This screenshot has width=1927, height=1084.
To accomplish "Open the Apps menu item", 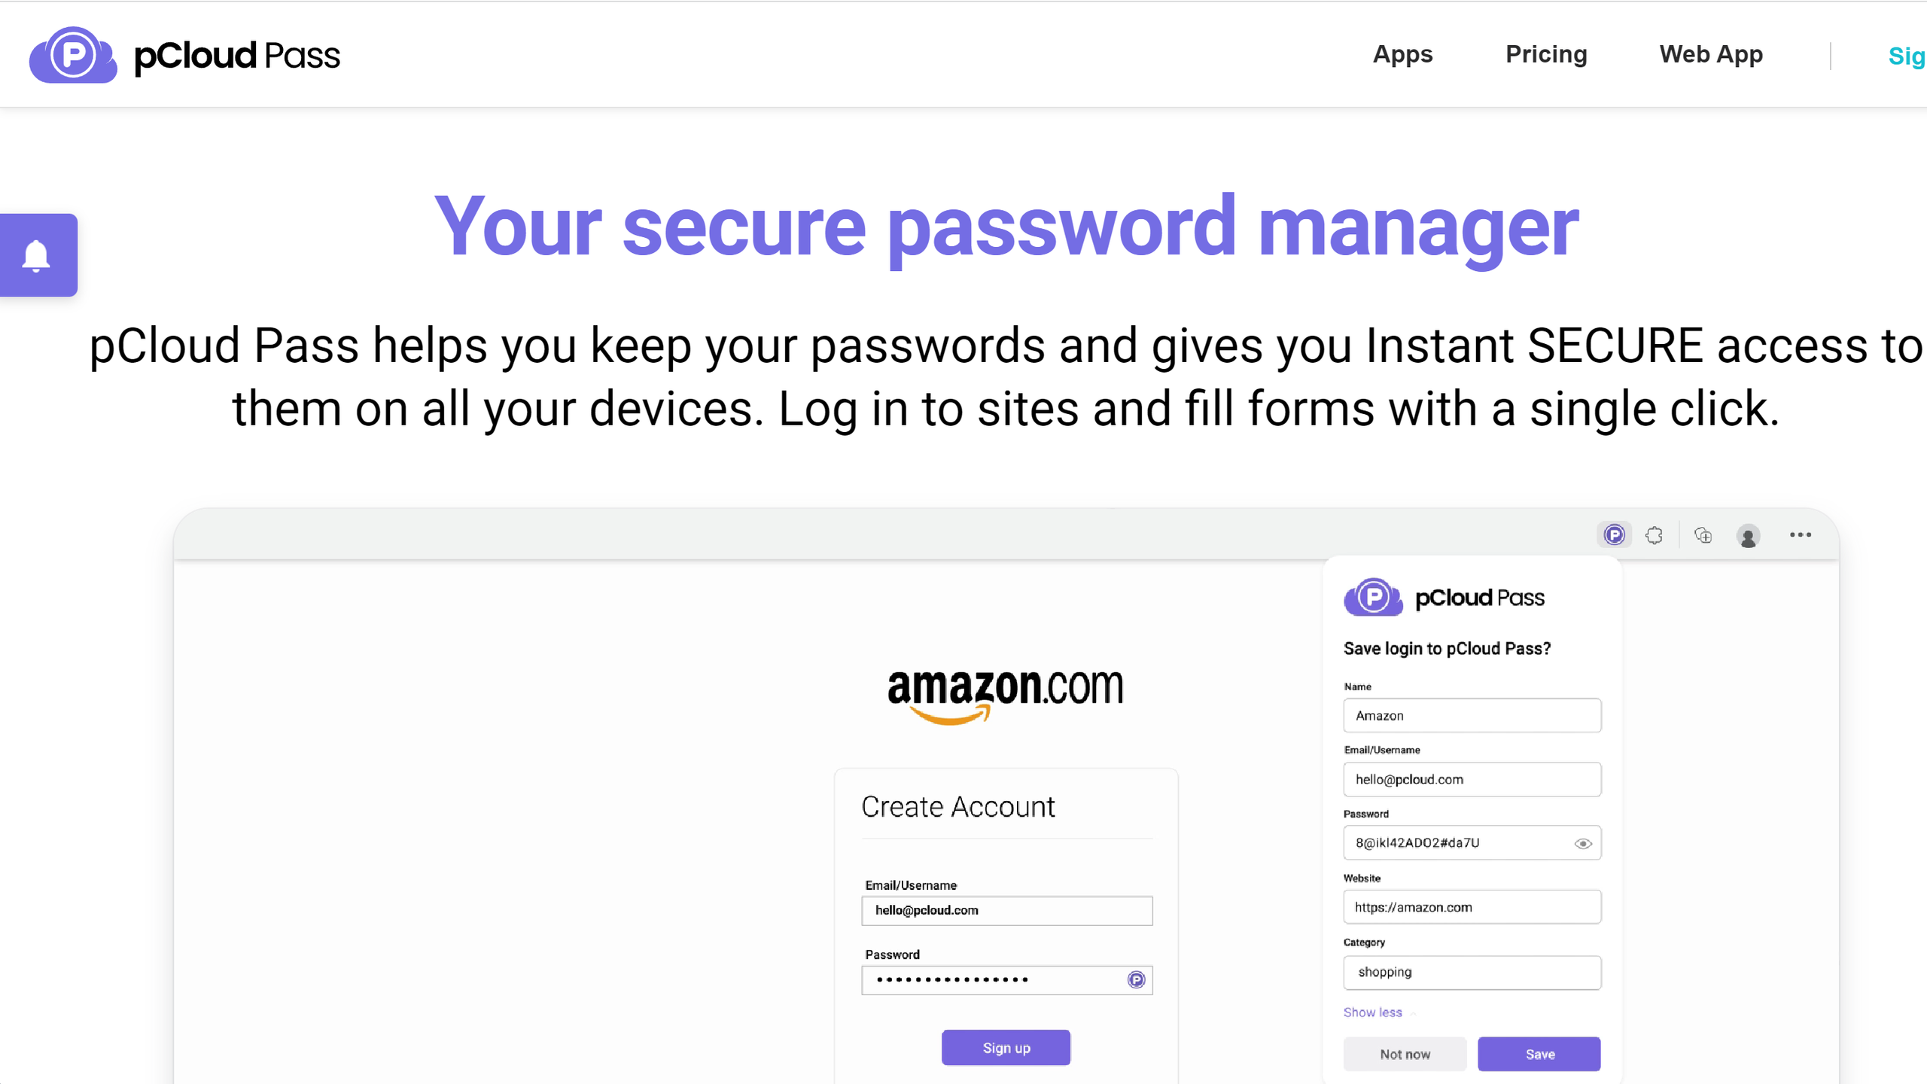I will 1402,54.
